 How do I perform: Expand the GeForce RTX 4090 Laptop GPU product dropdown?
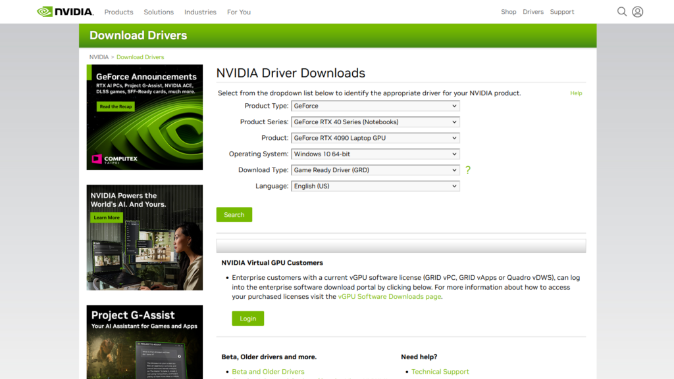coord(375,138)
